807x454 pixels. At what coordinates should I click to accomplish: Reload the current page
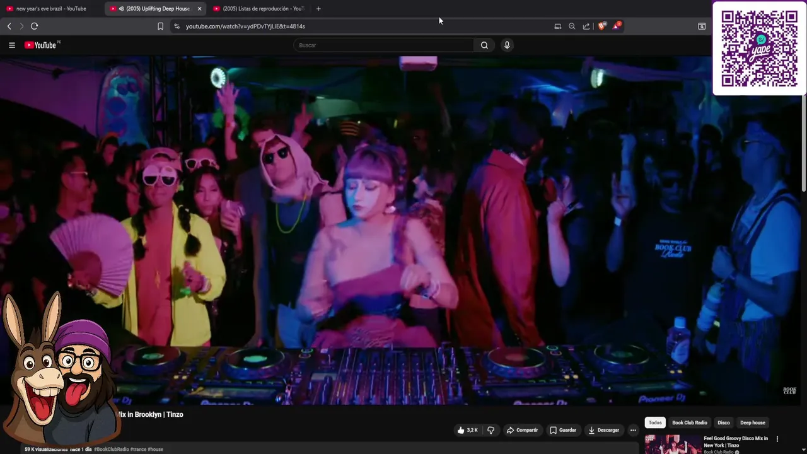[x=35, y=26]
